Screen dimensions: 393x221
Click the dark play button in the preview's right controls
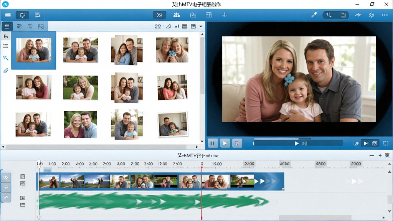click(365, 143)
